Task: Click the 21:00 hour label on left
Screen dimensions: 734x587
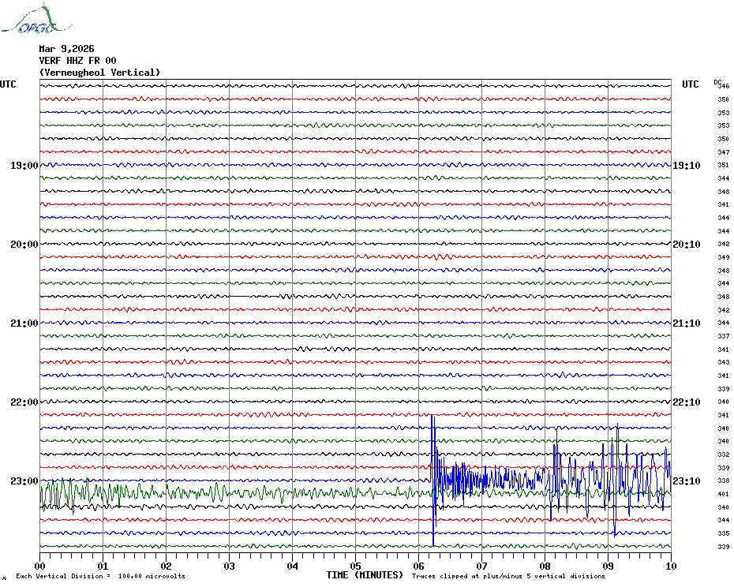Action: (24, 323)
